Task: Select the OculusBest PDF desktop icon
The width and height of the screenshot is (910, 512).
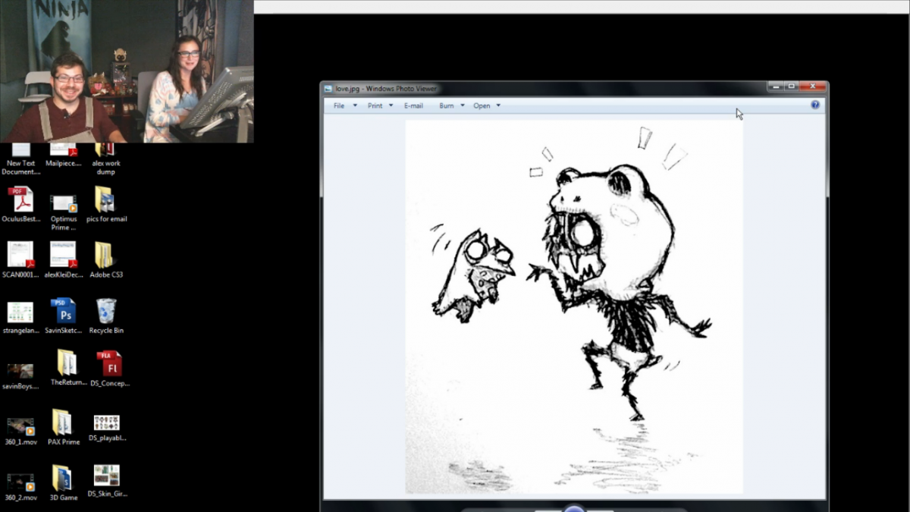Action: tap(20, 201)
